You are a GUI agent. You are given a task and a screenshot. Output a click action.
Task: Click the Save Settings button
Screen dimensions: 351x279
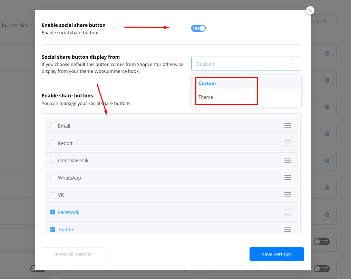pos(276,254)
